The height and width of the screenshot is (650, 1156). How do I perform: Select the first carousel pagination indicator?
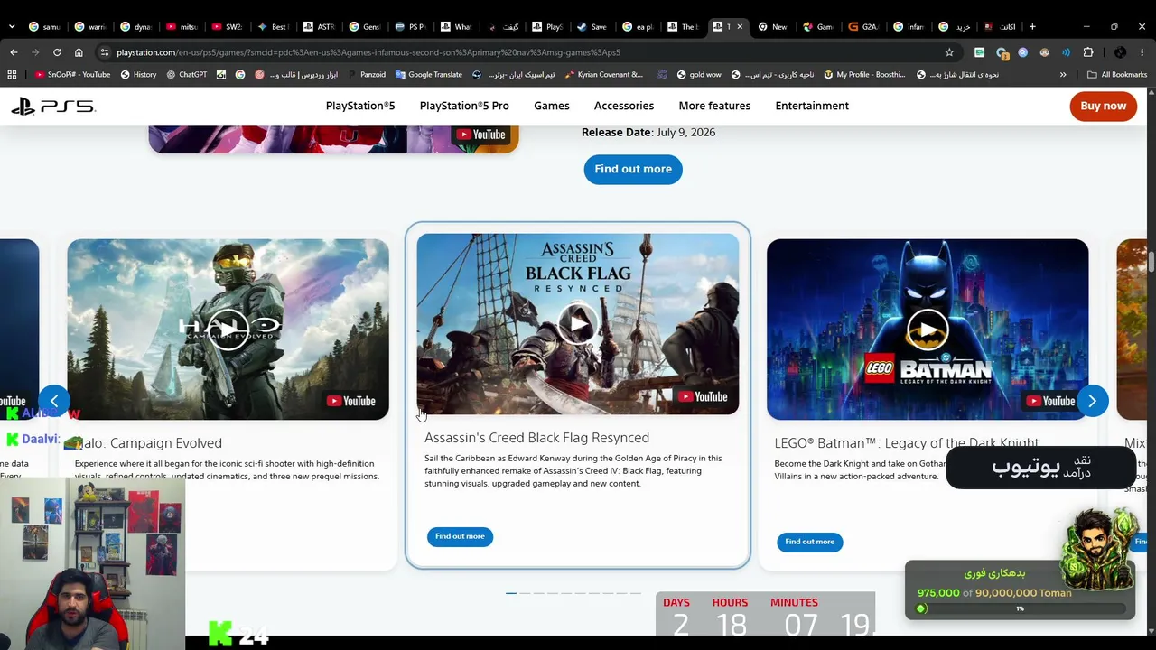(511, 593)
